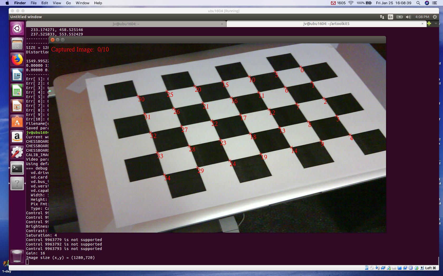Expand the terminal tab list dropdown arrow
443x276 pixels.
(x=436, y=24)
